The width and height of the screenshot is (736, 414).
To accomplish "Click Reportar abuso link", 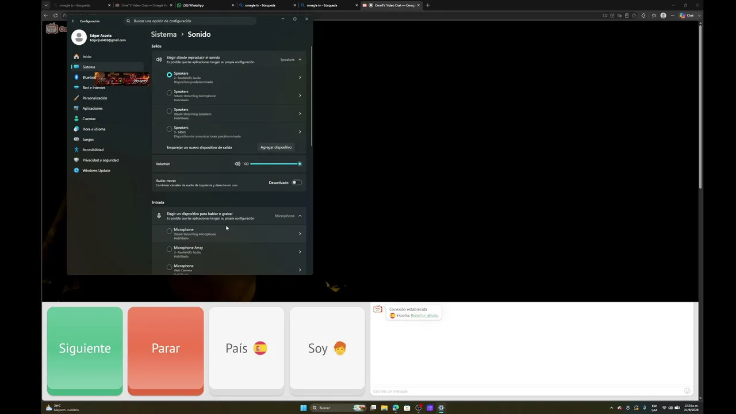I will pos(424,316).
